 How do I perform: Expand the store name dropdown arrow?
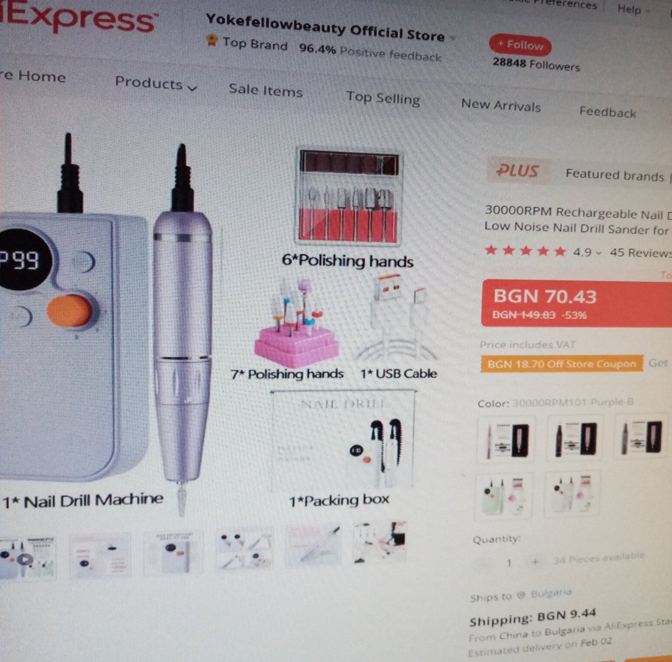[x=453, y=38]
